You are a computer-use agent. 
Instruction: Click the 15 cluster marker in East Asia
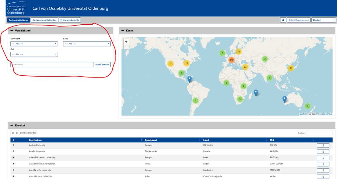point(291,68)
